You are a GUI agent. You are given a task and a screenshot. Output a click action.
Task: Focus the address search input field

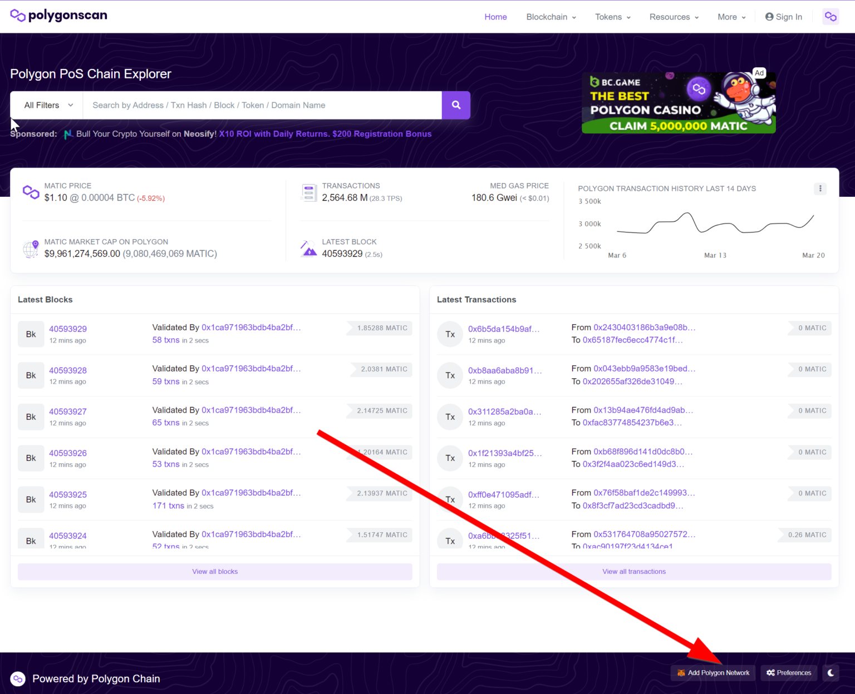click(262, 105)
